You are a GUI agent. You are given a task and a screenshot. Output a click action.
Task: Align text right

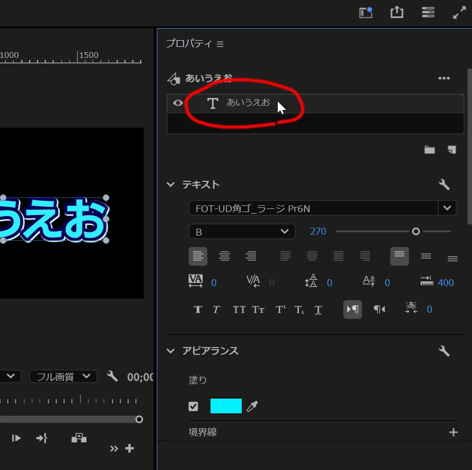click(x=251, y=256)
